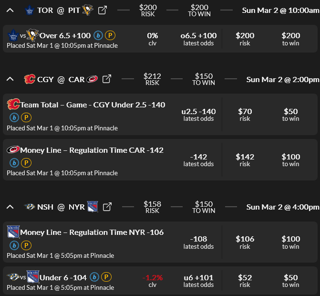This screenshot has height=296, width=320.
Task: Select Money Line Regulation Time NYR -106 bet
Action: (92, 233)
